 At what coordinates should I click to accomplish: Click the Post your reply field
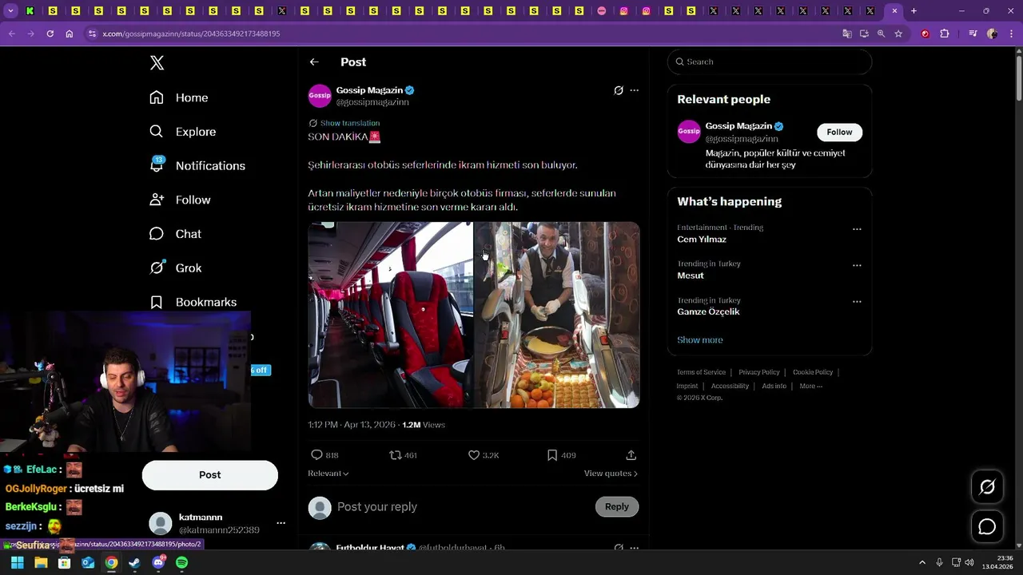[460, 507]
